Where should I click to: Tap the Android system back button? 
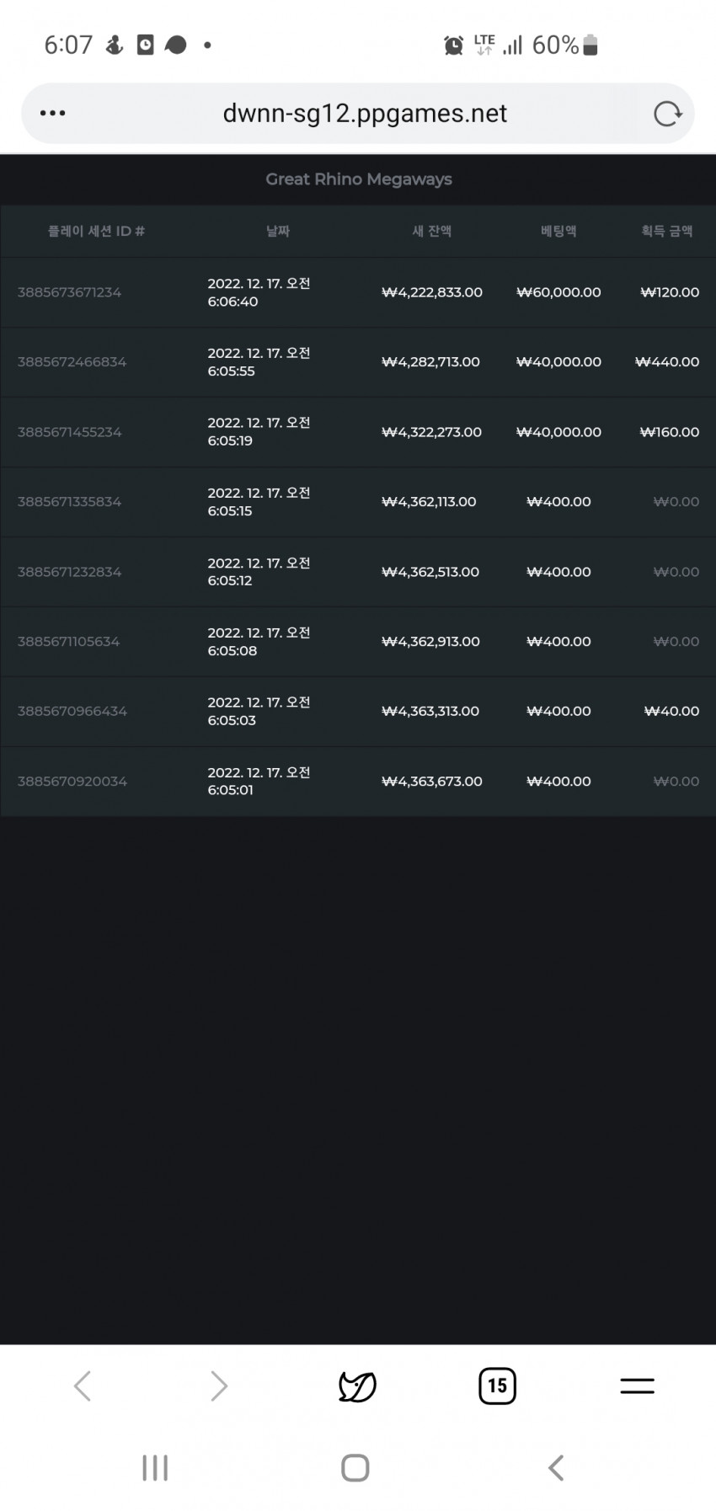(556, 1467)
